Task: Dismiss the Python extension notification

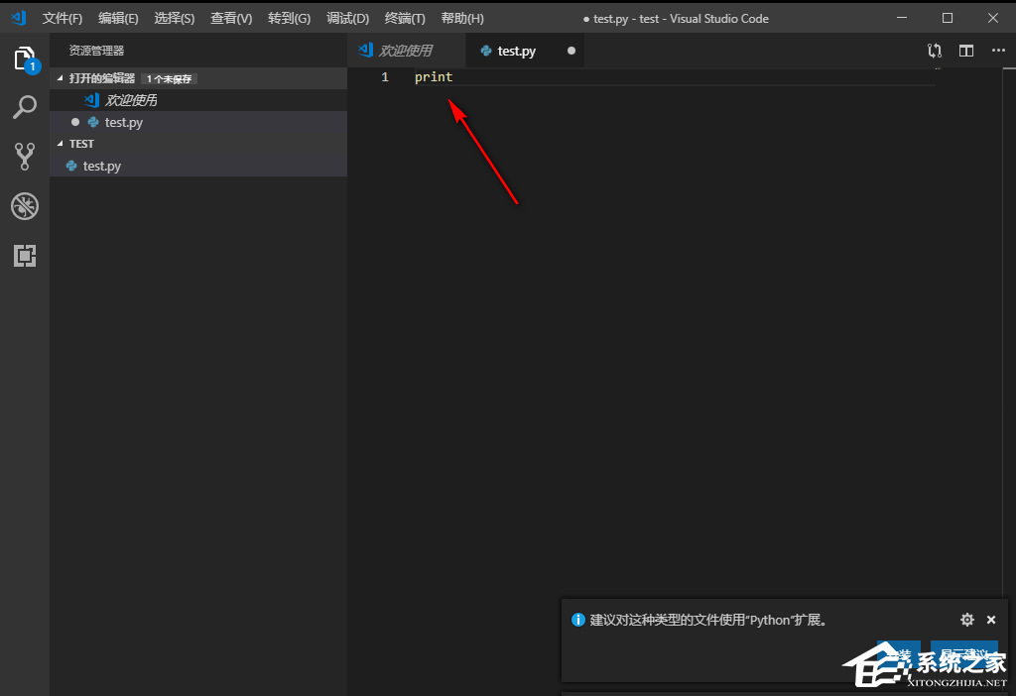Action: (990, 619)
